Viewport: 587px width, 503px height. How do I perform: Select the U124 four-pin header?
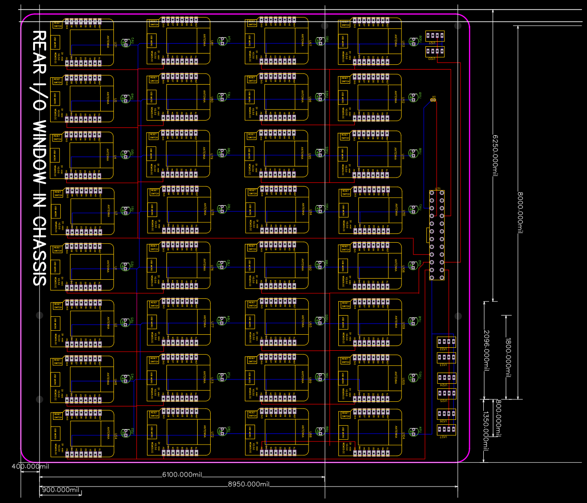(x=446, y=378)
